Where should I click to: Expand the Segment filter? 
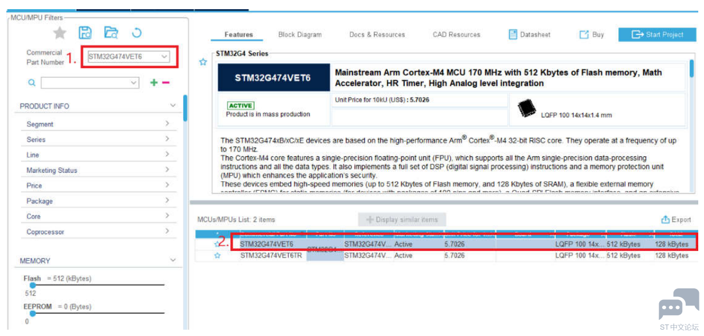point(167,123)
